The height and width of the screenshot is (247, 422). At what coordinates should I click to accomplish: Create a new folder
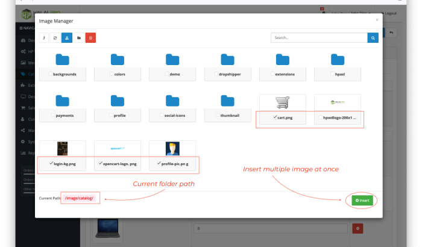79,38
